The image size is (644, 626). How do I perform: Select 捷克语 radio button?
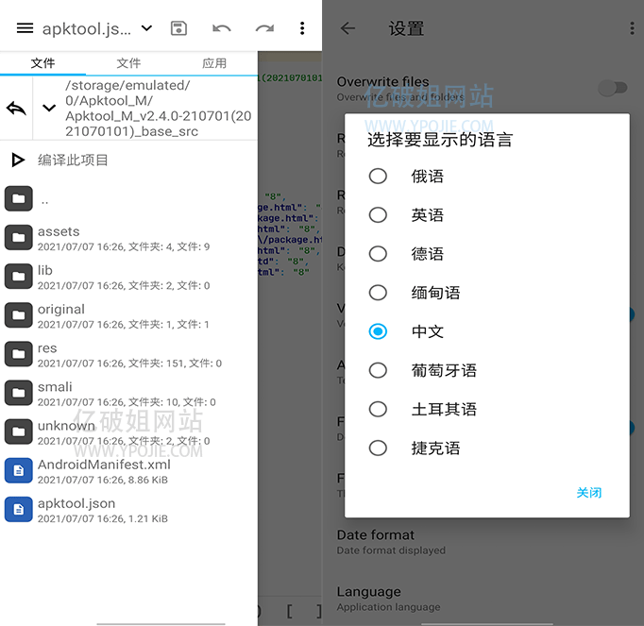point(378,448)
